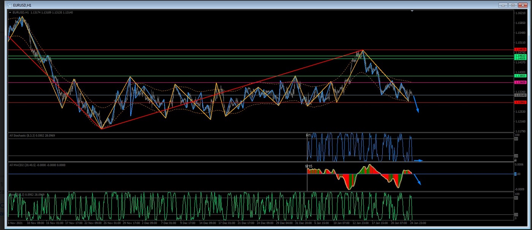Image resolution: width=532 pixels, height=230 pixels.
Task: Click the gray 1.13140 current price label
Action: tap(520, 95)
